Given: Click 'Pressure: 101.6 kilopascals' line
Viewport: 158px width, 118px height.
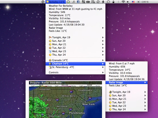Looking at the screenshot, I should (64, 22).
